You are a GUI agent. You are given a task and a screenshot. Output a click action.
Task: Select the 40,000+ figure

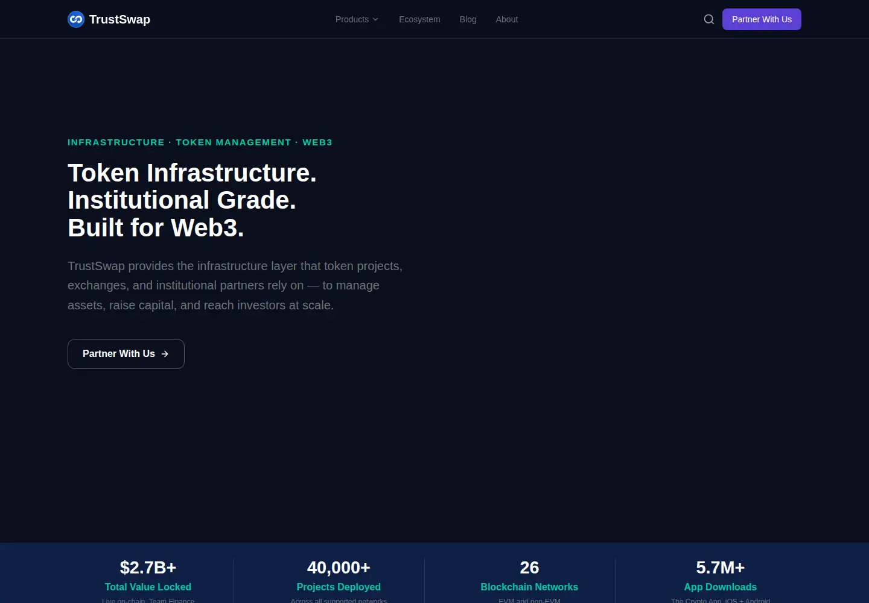coord(339,567)
